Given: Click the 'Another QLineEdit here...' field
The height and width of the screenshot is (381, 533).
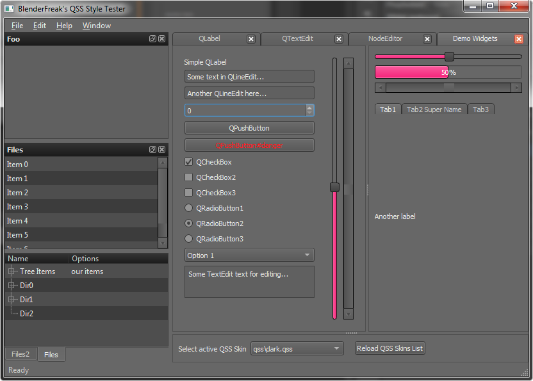Looking at the screenshot, I should (x=249, y=93).
